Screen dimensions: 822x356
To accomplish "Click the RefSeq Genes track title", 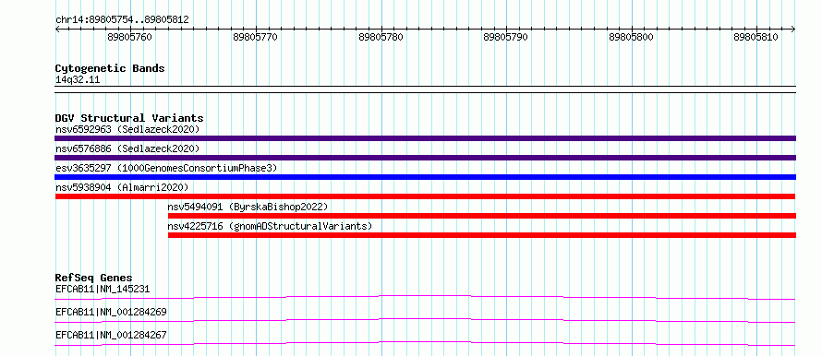I will pos(94,278).
